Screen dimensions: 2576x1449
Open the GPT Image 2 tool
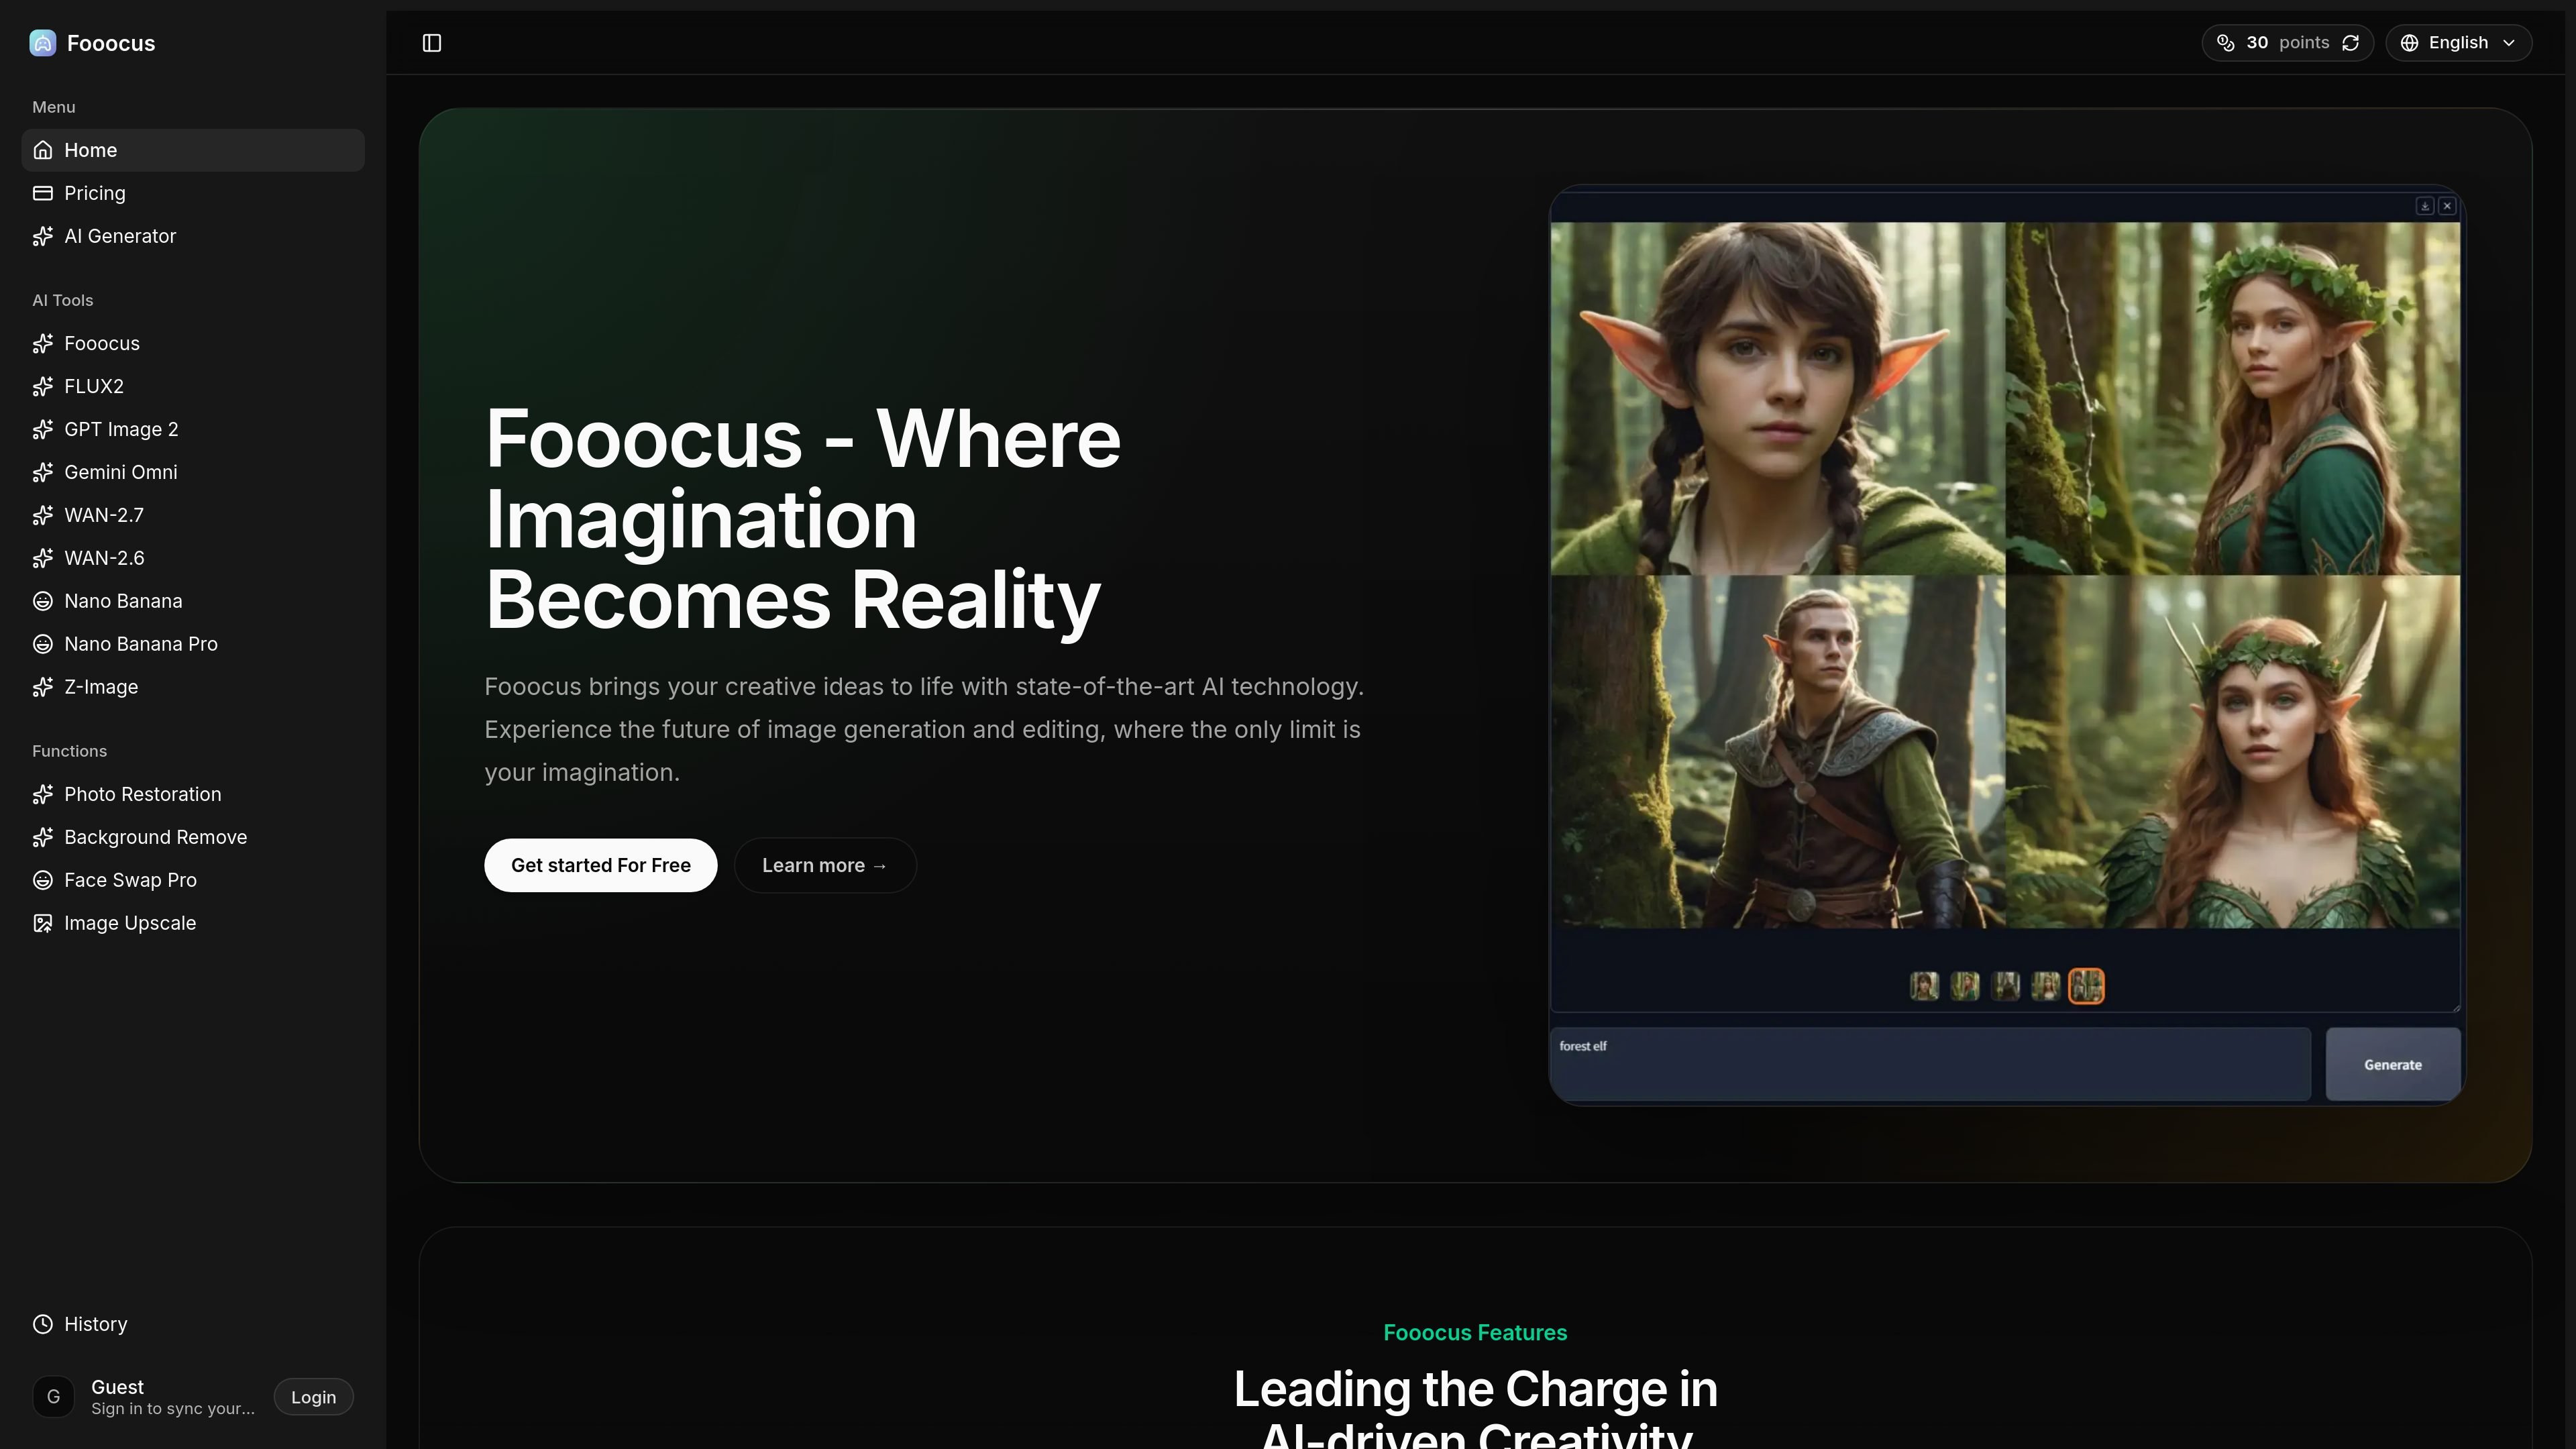[x=193, y=429]
